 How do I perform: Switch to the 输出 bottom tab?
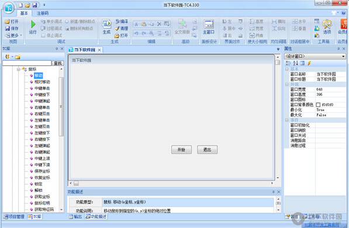[75, 216]
